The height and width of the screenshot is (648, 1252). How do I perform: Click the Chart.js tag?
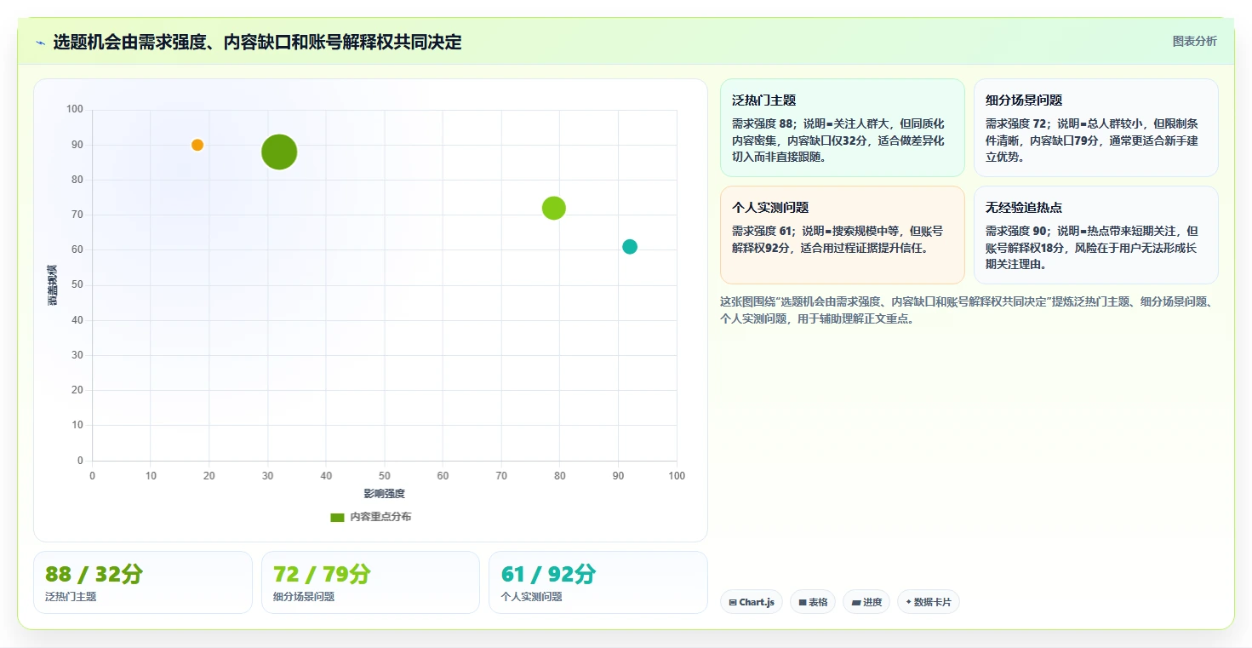pos(752,602)
